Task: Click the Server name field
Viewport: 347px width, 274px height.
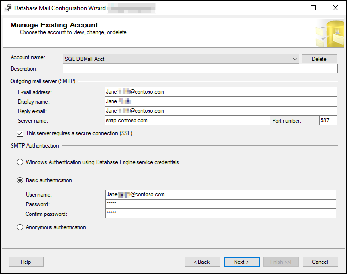Action: click(186, 120)
